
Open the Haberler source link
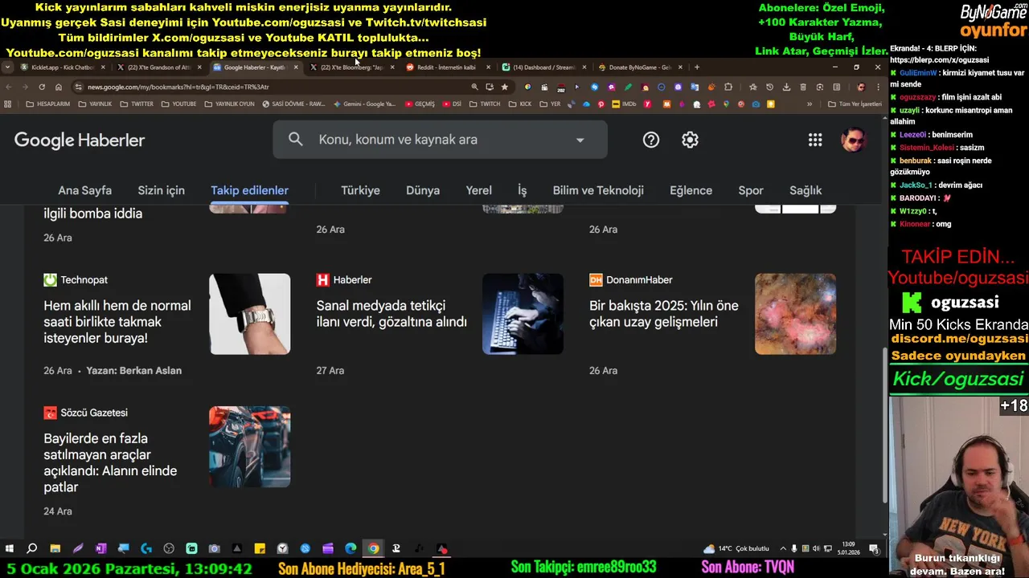[352, 279]
